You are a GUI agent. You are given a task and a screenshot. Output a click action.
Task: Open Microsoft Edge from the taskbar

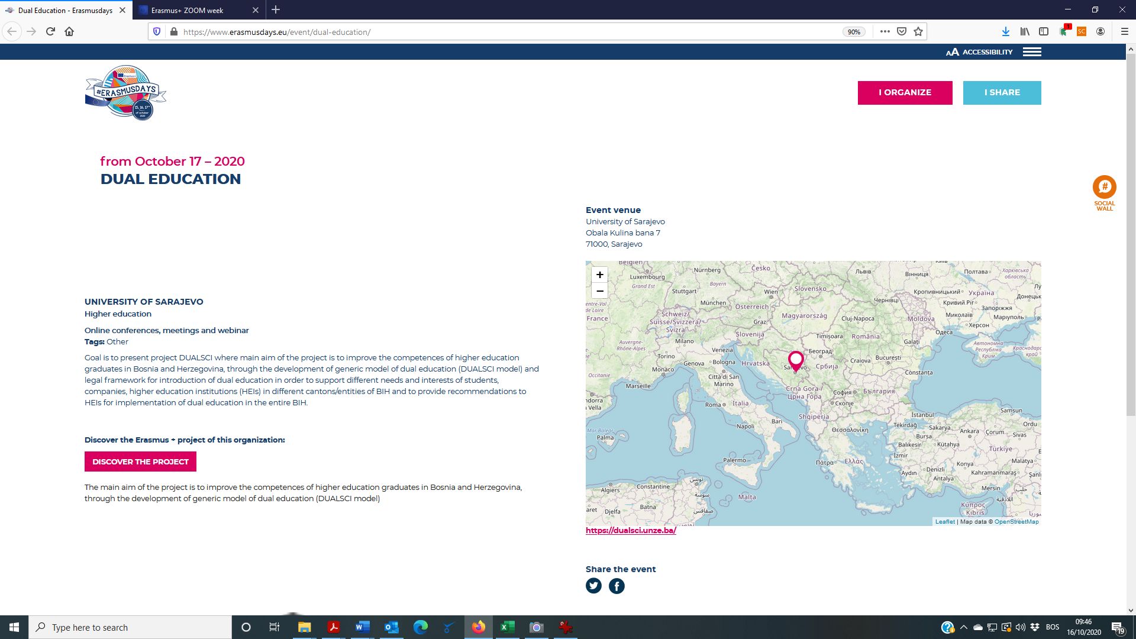[x=420, y=627]
